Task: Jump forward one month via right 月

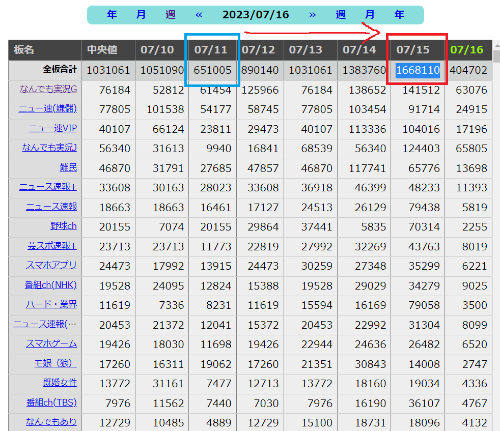Action: coord(370,15)
